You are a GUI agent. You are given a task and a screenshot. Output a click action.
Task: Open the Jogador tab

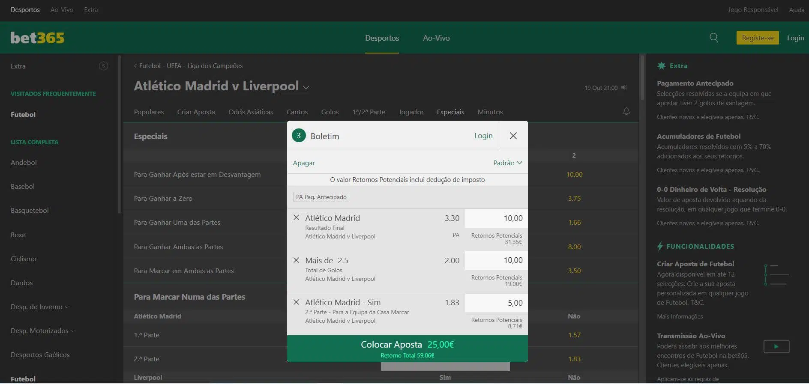click(x=411, y=112)
